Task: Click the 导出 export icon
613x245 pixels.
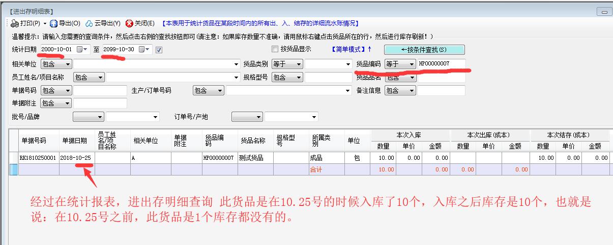Action: 54,23
